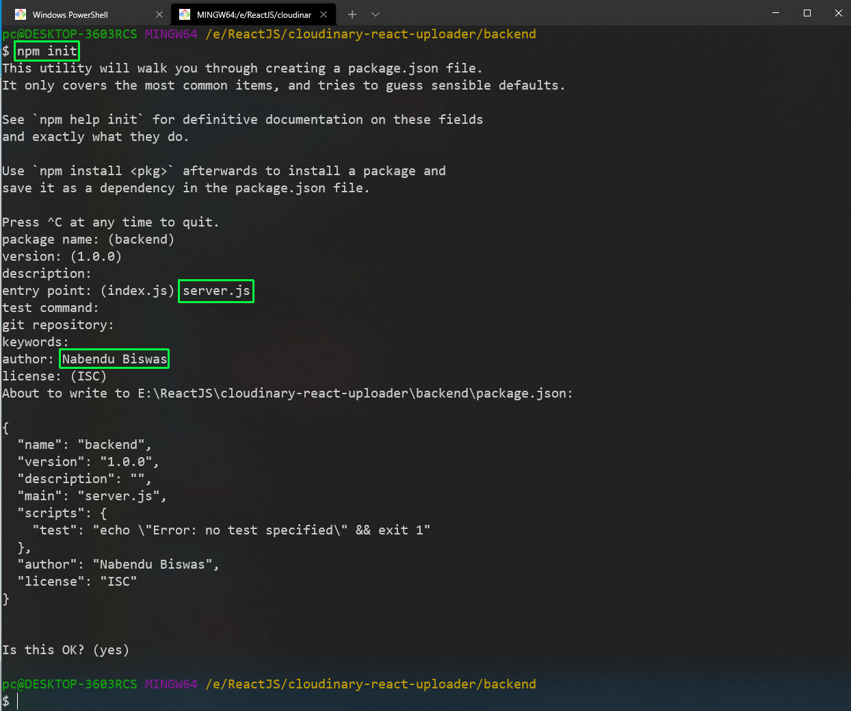Maximize the terminal window
This screenshot has width=851, height=711.
tap(807, 13)
